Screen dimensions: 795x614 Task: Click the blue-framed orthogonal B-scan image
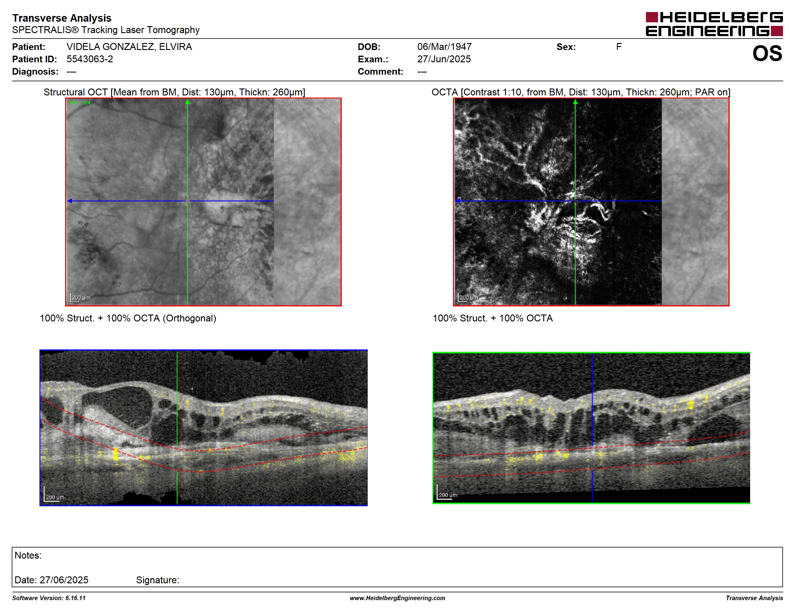[x=204, y=428]
